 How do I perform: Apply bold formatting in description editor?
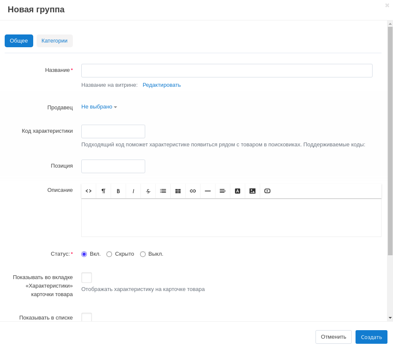pyautogui.click(x=118, y=191)
